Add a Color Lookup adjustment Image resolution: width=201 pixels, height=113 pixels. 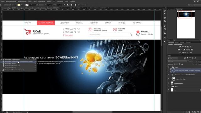192,50
